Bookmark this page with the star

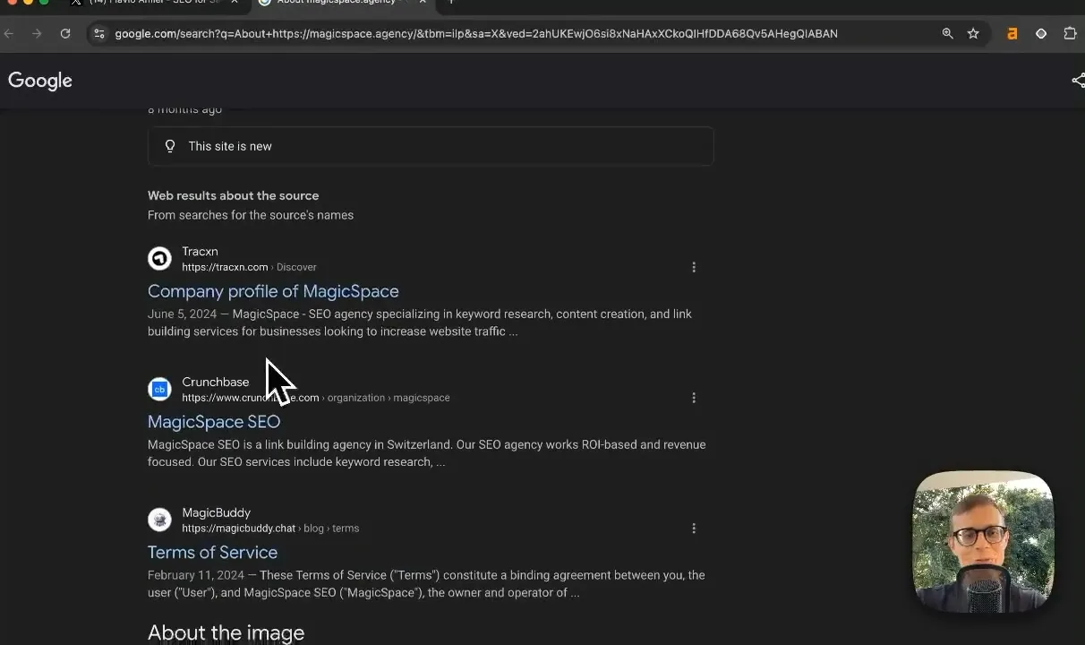(973, 34)
